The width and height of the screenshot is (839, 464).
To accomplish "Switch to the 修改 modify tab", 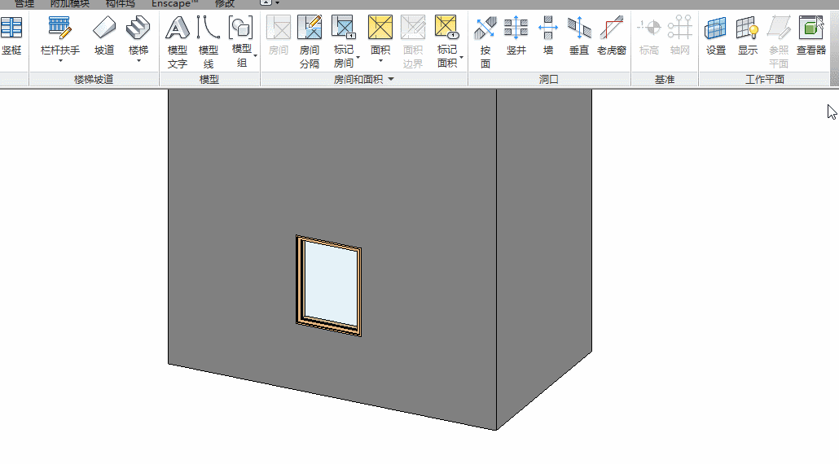I will click(225, 4).
